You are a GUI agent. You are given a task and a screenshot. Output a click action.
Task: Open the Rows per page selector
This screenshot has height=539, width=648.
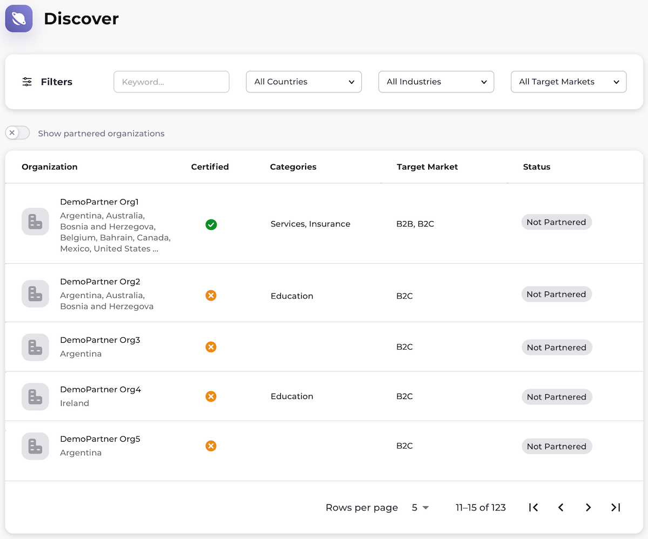(x=420, y=507)
